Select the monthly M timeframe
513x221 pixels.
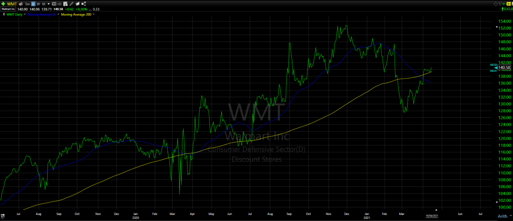tap(43, 4)
